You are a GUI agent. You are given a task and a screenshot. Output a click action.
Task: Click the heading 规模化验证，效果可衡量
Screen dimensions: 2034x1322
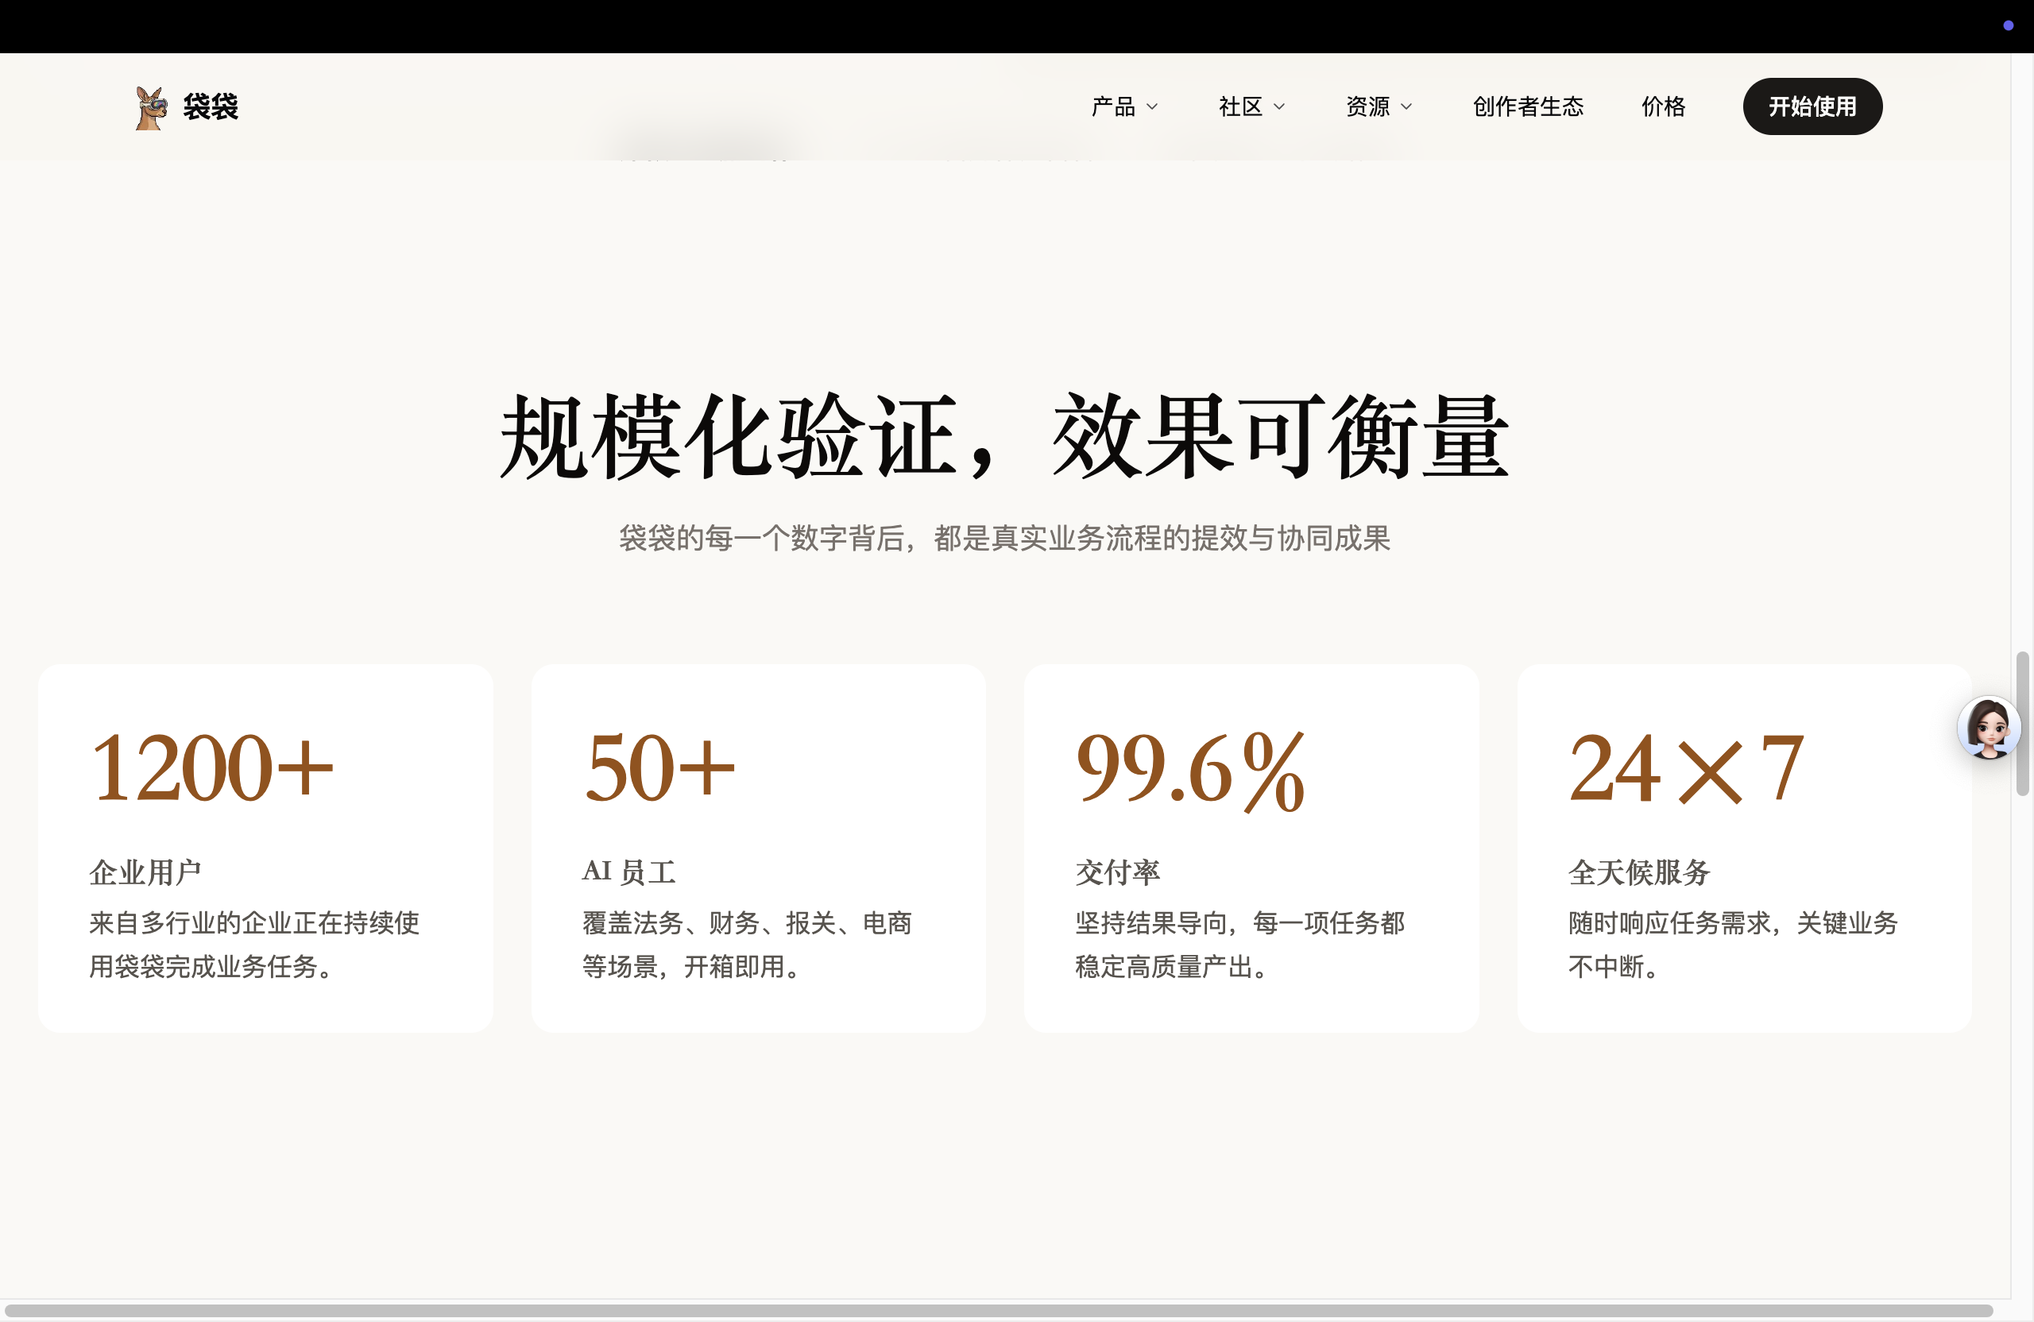pos(1005,437)
